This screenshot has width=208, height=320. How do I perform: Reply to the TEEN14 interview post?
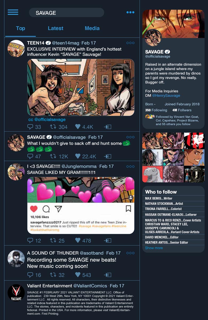click(x=31, y=127)
